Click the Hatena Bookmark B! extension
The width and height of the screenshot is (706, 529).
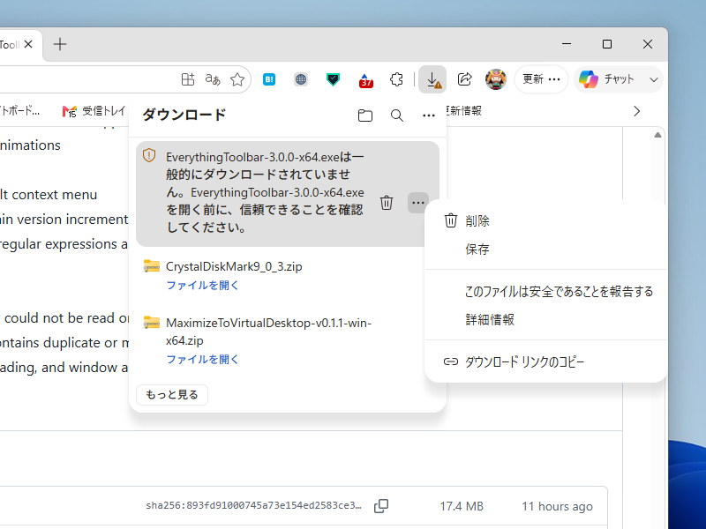(269, 79)
